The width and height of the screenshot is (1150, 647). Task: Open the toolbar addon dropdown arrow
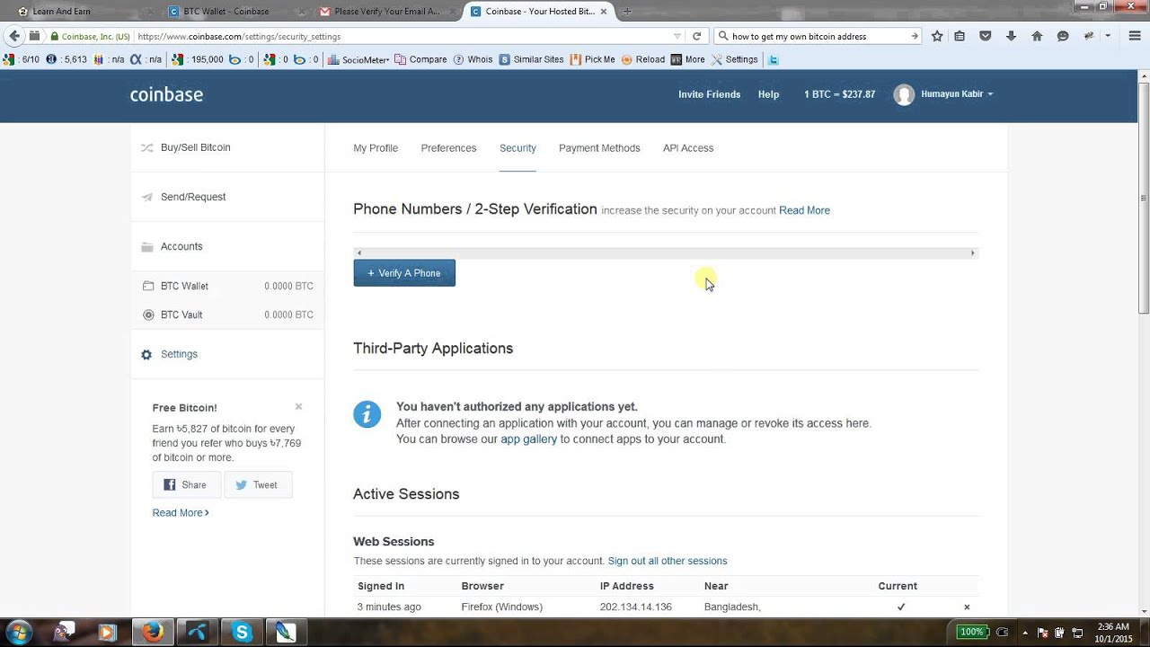1108,36
